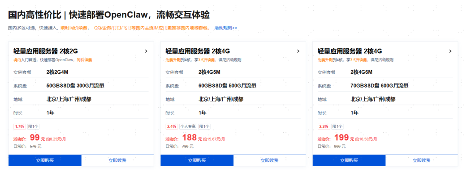Screen dimensions: 467x172
Task: Click the 2.2折 discount tag
Action: tap(324, 126)
